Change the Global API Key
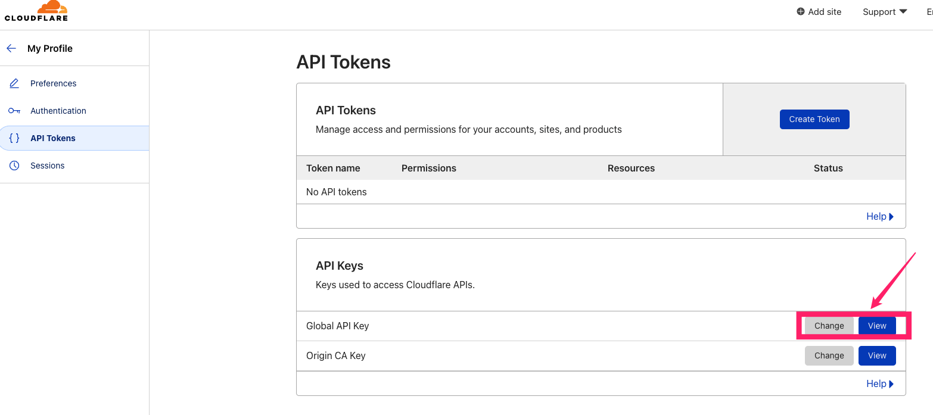The height and width of the screenshot is (415, 933). click(x=829, y=326)
